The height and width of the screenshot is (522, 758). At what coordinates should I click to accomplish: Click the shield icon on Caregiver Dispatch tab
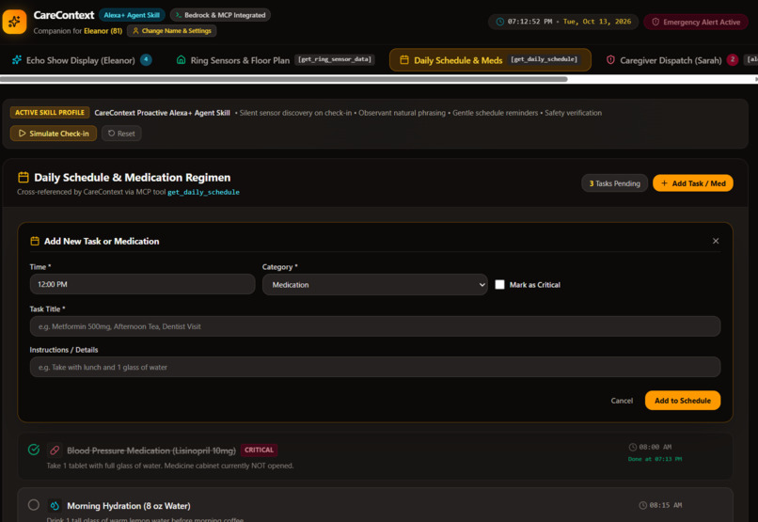[610, 60]
